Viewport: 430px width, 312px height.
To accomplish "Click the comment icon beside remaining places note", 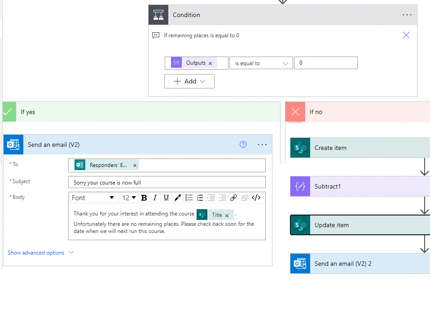I will point(156,35).
